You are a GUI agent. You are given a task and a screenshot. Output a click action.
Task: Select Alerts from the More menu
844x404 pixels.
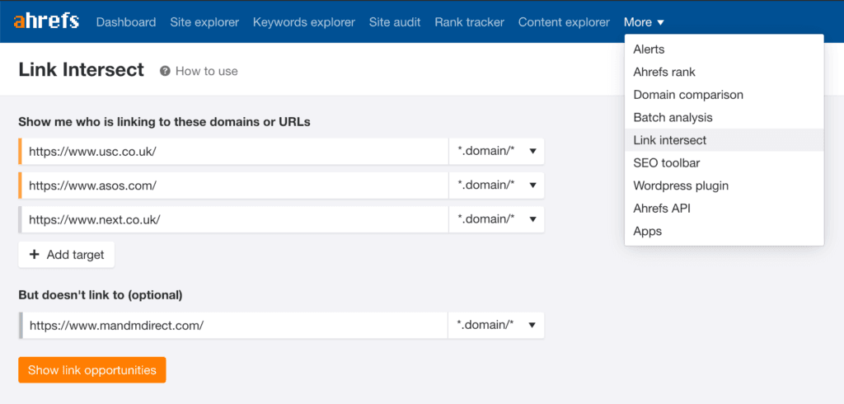(724, 49)
